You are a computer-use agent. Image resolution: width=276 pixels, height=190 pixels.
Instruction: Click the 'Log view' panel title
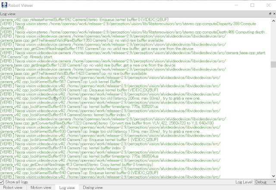coord(8,14)
